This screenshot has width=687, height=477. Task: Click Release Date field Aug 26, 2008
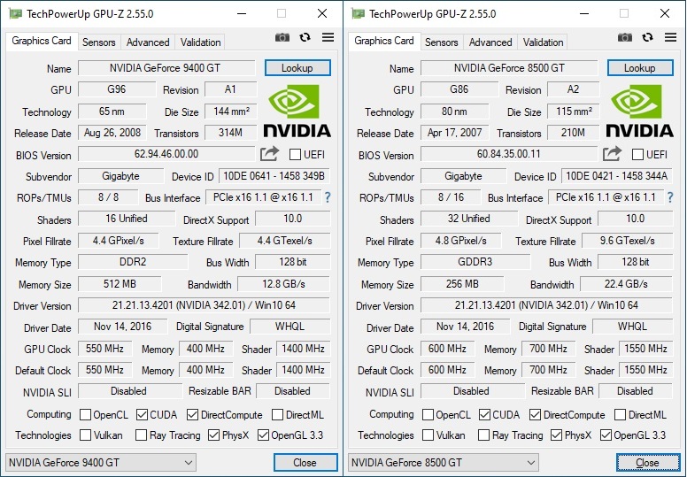point(112,133)
